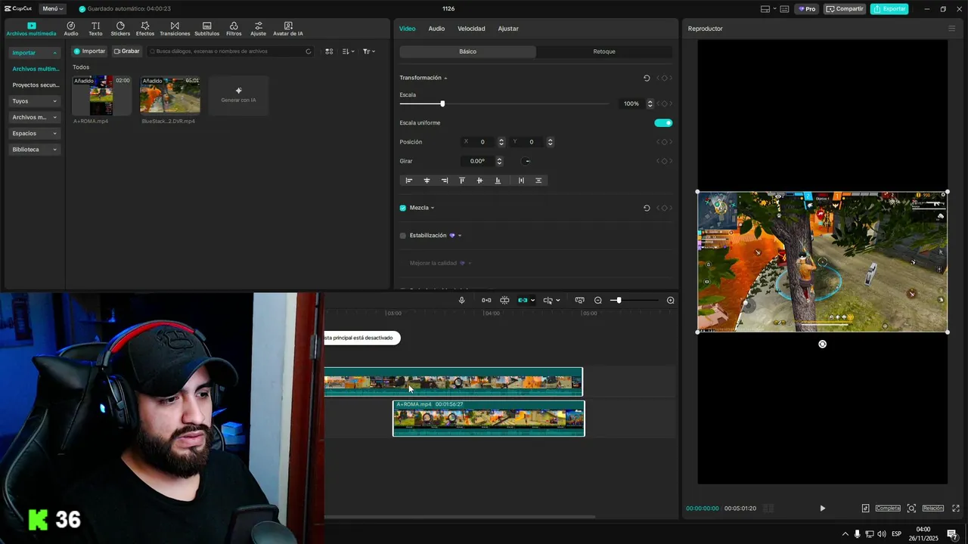
Task: Play the preview in Reproductor
Action: (x=823, y=508)
